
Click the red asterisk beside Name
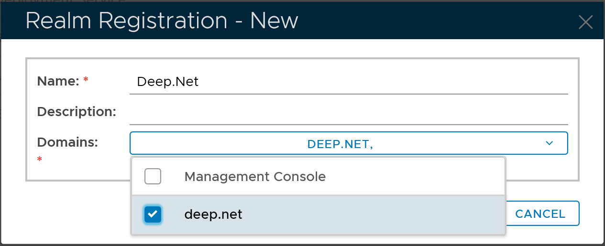pyautogui.click(x=86, y=81)
